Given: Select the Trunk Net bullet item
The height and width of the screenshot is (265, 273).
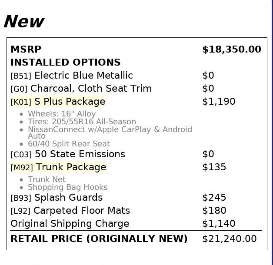Looking at the screenshot, I should 47,179.
